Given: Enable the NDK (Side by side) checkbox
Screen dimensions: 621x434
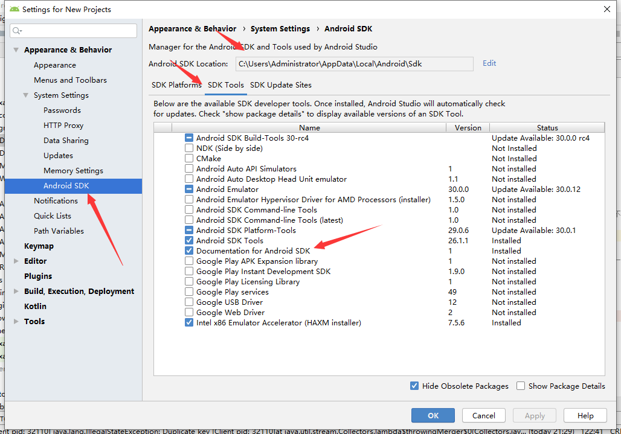Looking at the screenshot, I should coord(188,148).
